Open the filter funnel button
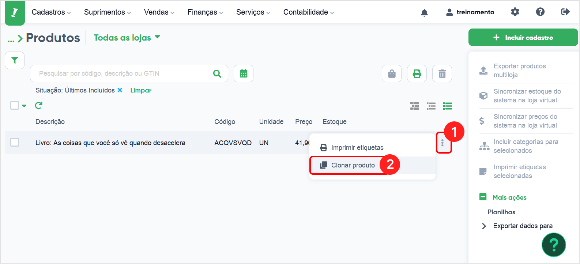This screenshot has width=580, height=264. 15,60
